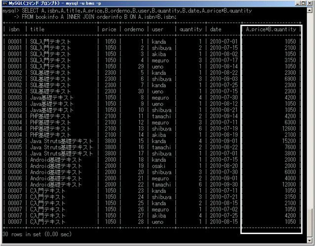315x246 pixels.
Task: Click the 'price' column header
Action: 109,29
